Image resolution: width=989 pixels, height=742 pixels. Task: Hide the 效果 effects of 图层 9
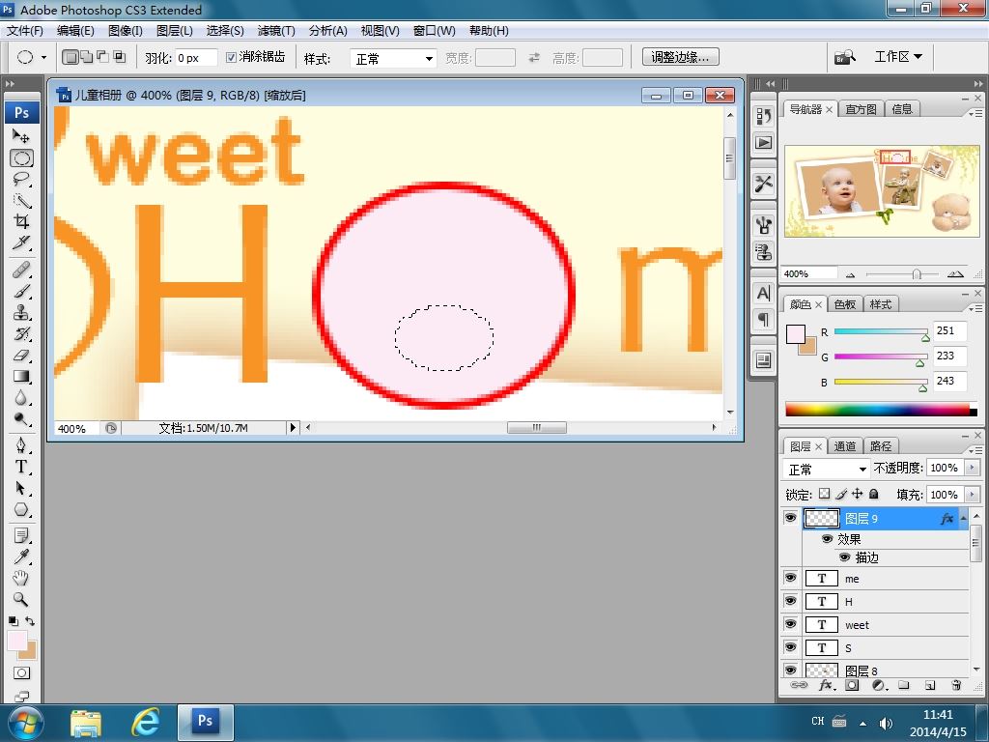827,539
